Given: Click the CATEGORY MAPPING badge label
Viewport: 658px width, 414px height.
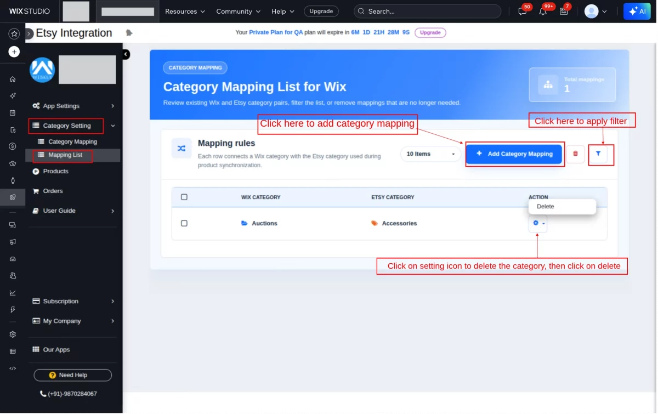Looking at the screenshot, I should (195, 67).
